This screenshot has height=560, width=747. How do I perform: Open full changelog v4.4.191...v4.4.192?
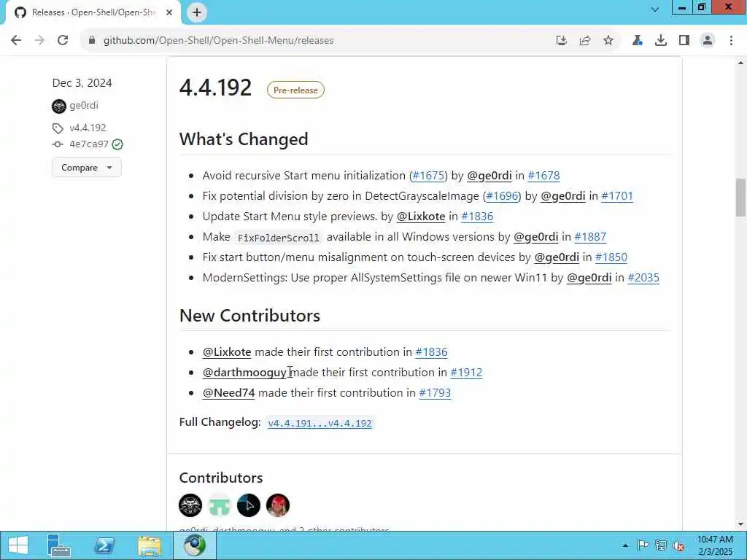point(320,424)
